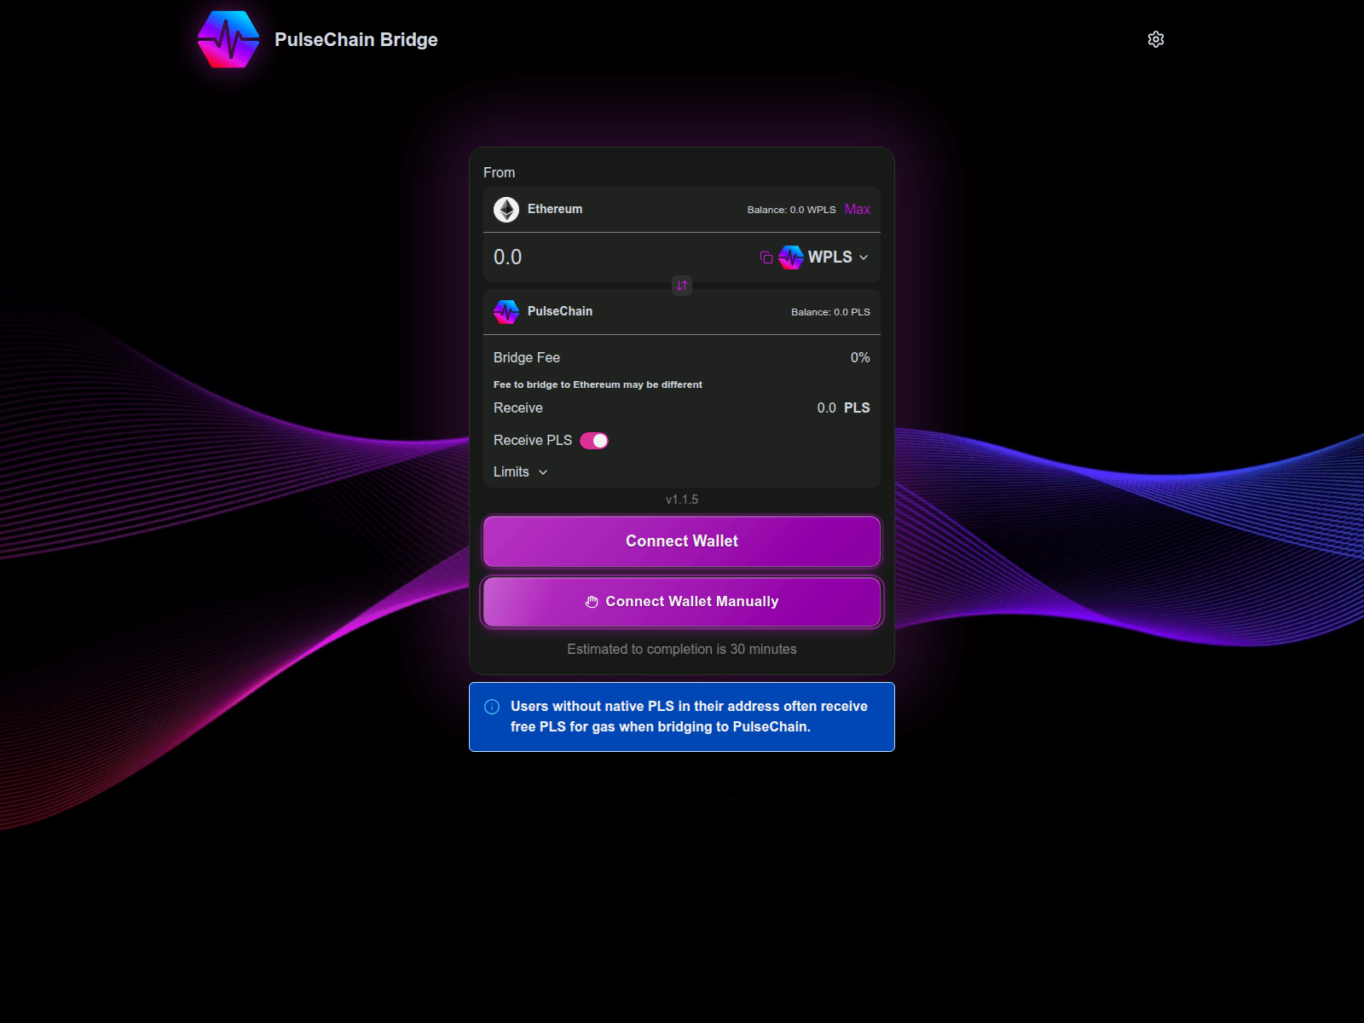Click the estimated completion time text

[x=682, y=650]
